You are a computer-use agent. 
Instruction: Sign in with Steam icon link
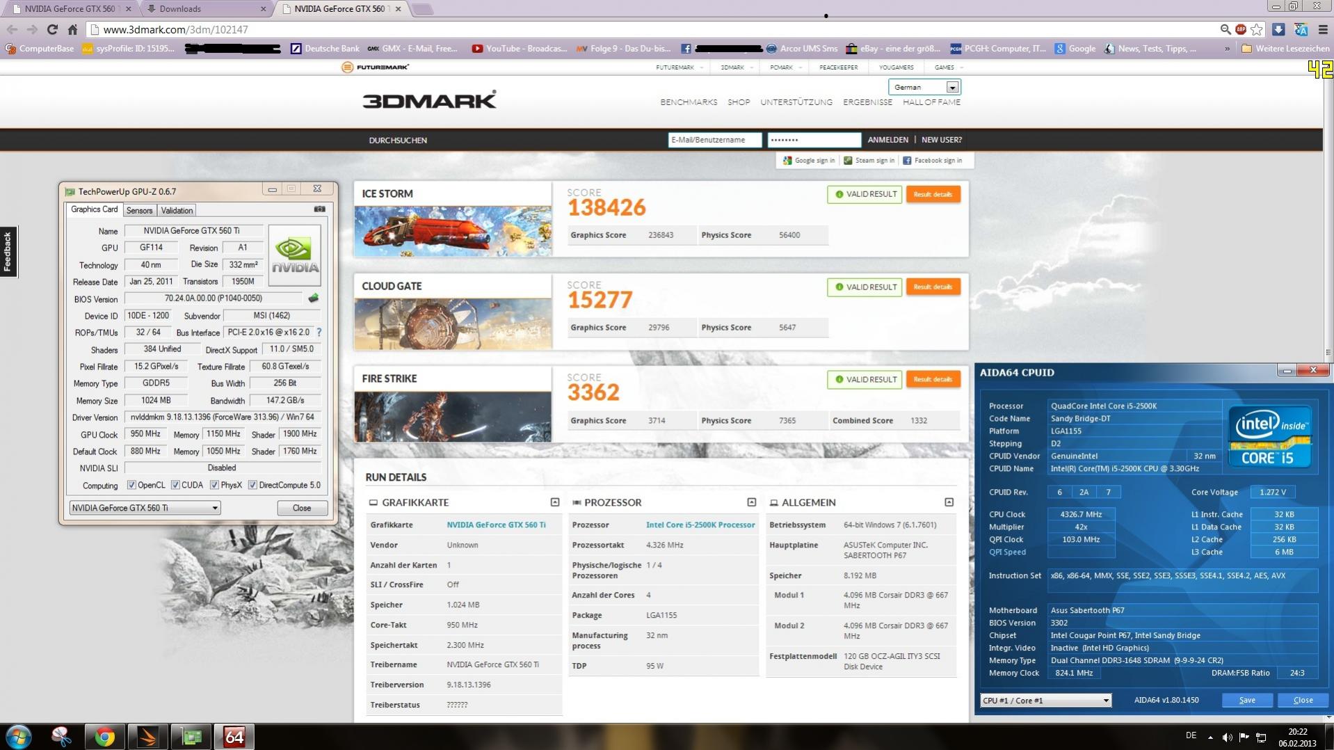869,160
